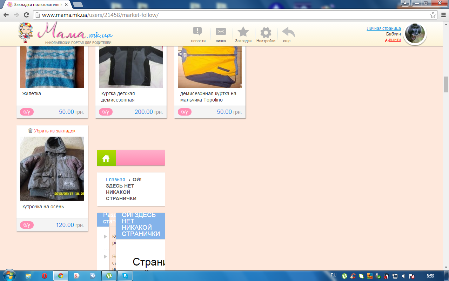449x281 pixels.
Task: Open кутрочка на осень jacket photo
Action: click(52, 169)
